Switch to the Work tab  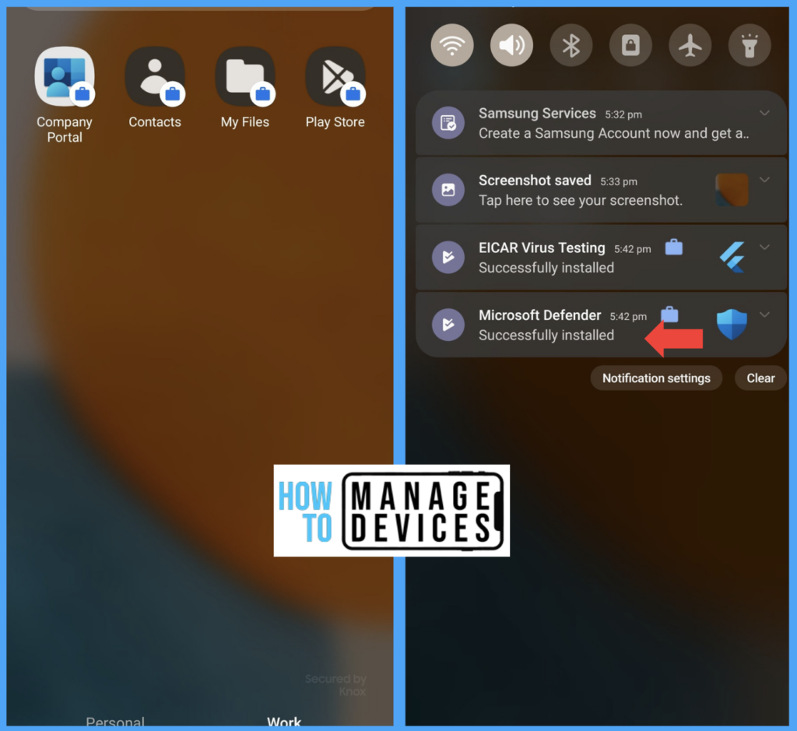[x=284, y=722]
